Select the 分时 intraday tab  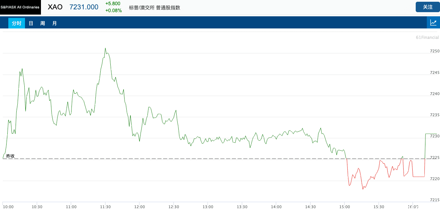tap(17, 23)
